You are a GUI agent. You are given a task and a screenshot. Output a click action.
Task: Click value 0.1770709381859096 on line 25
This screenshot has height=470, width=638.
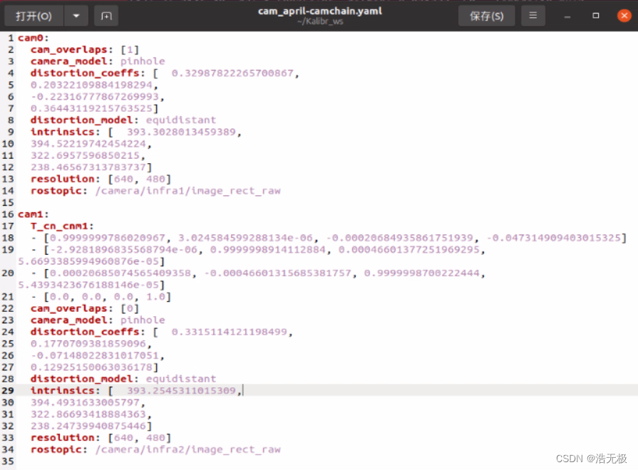(88, 344)
